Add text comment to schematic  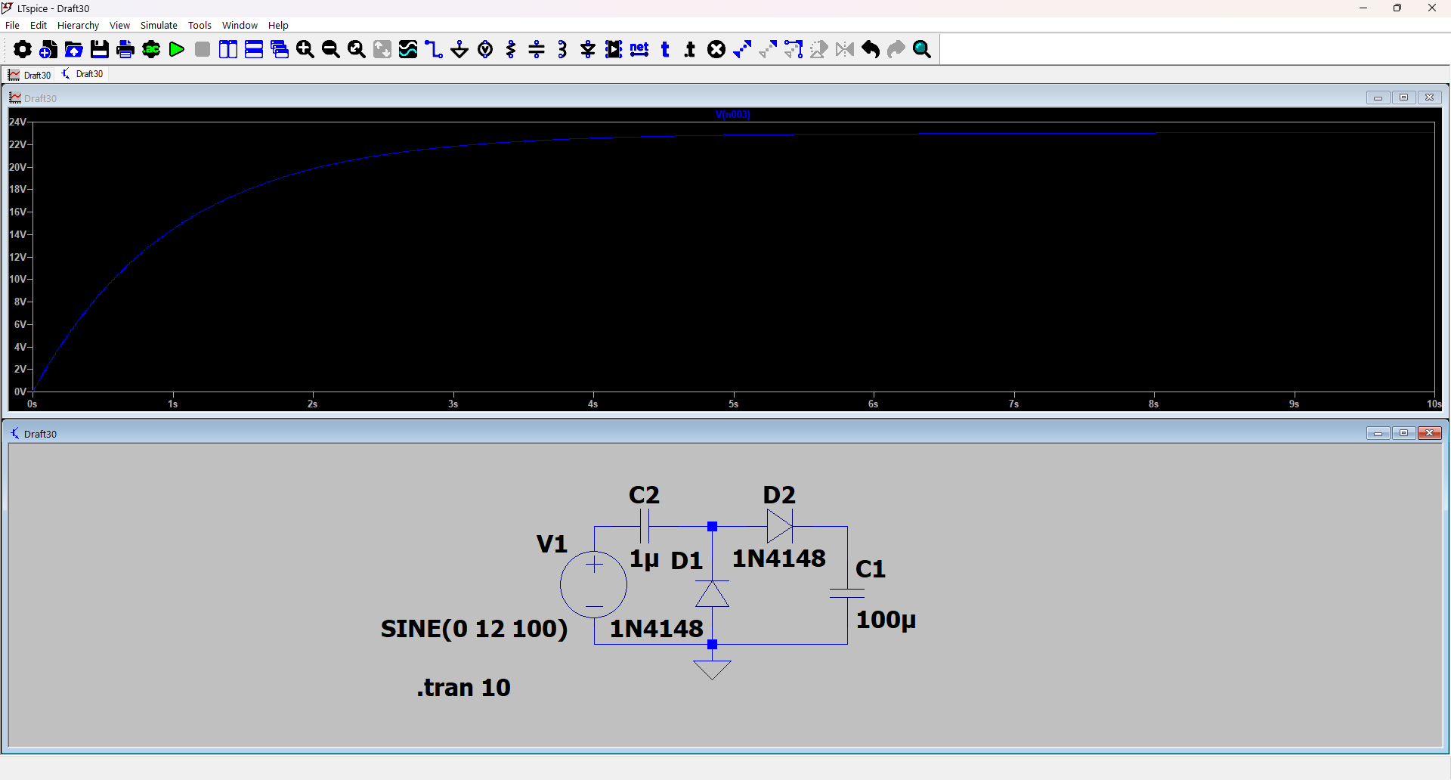[665, 50]
